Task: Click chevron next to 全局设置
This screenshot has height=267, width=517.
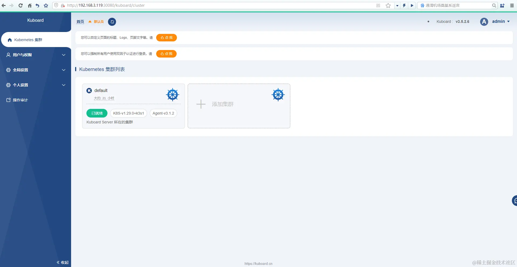Action: point(64,70)
